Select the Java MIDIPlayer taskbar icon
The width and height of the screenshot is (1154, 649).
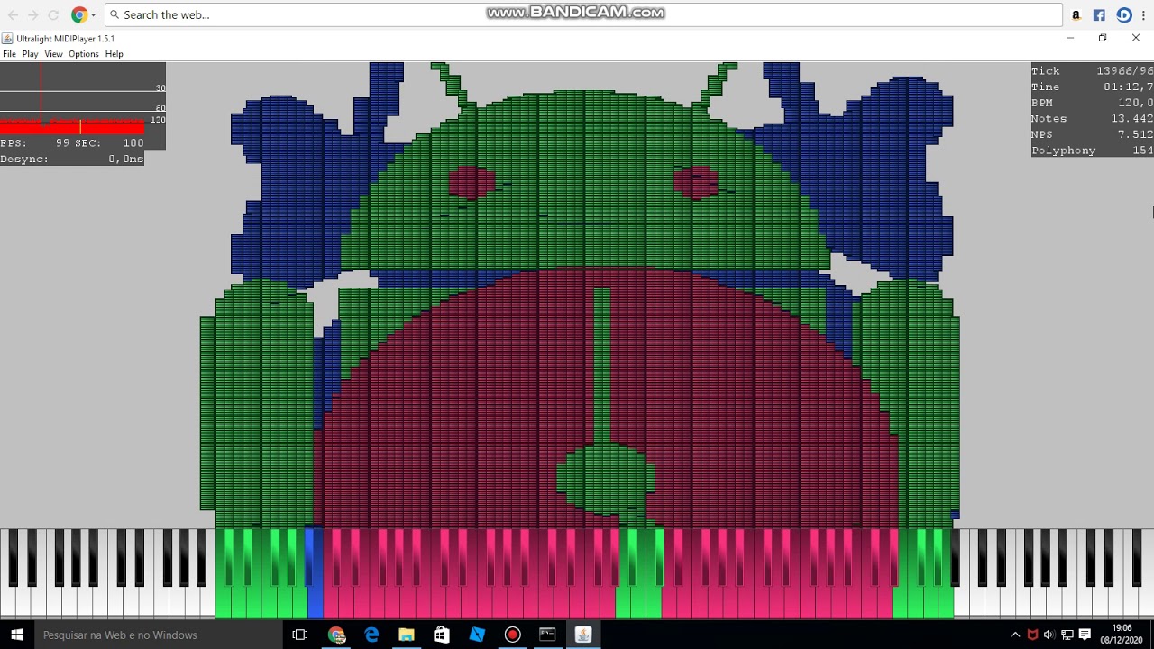pos(583,635)
